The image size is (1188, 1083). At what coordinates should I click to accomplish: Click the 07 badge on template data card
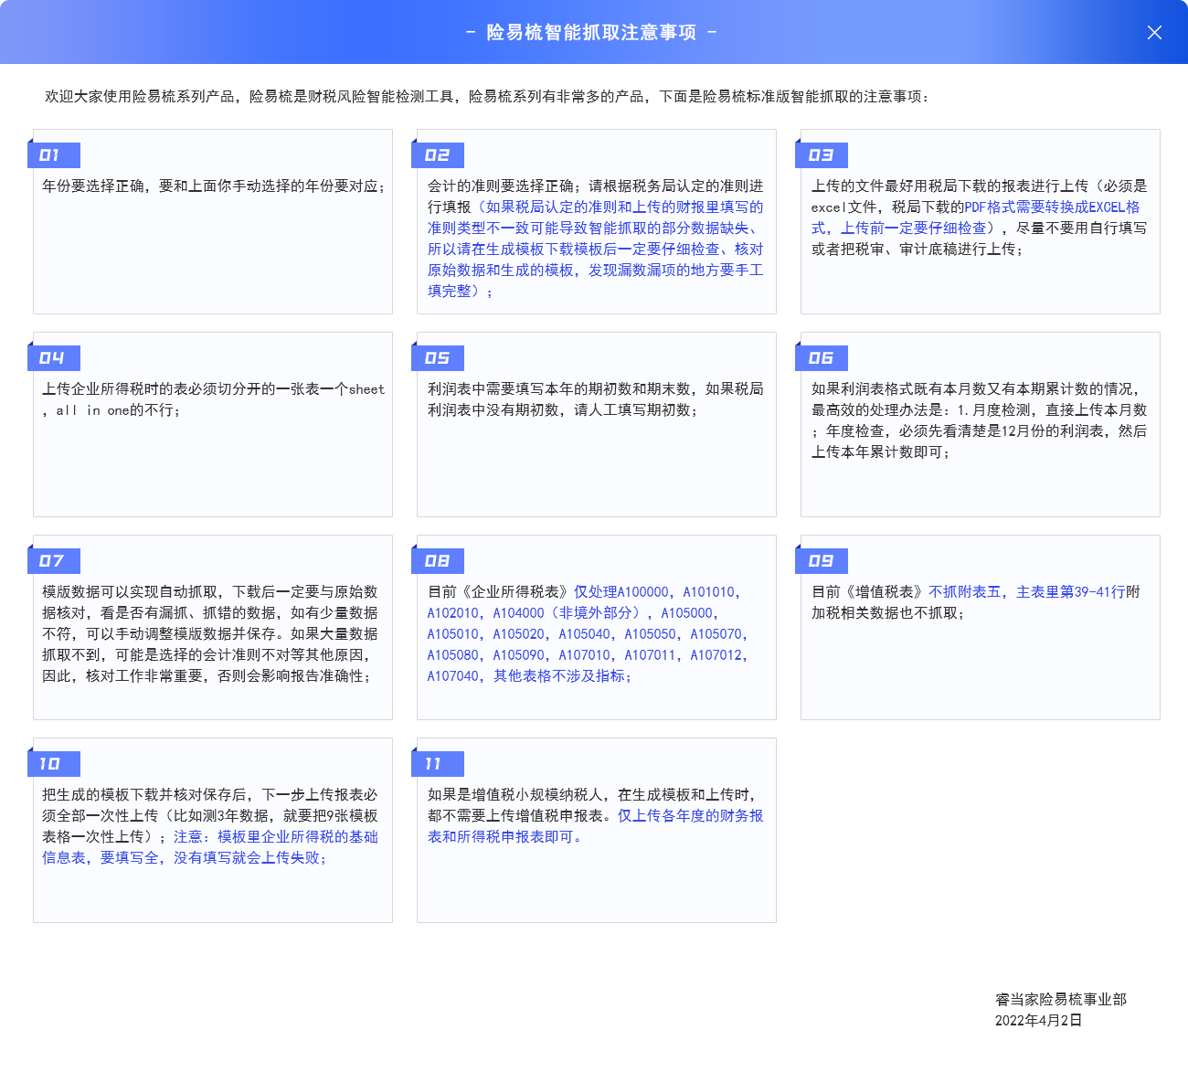[x=54, y=561]
